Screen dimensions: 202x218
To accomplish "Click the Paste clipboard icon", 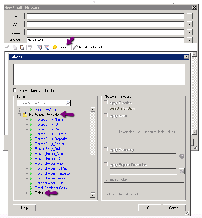I will point(21,47).
